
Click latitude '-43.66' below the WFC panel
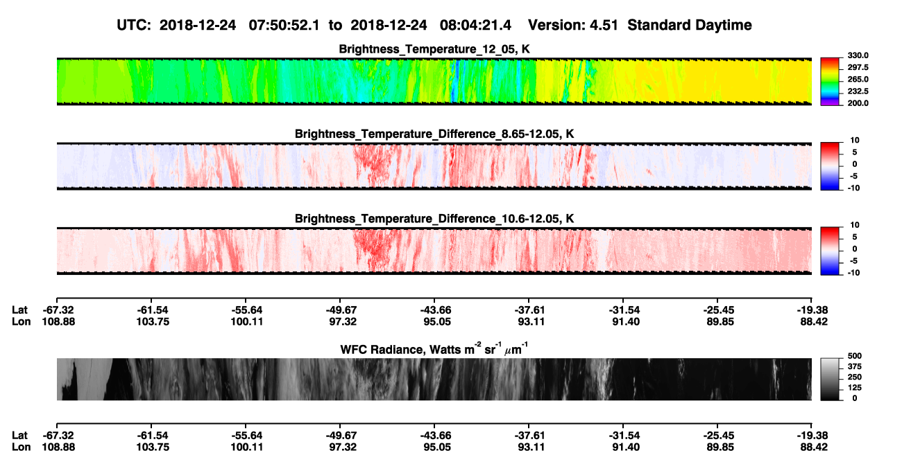[434, 435]
